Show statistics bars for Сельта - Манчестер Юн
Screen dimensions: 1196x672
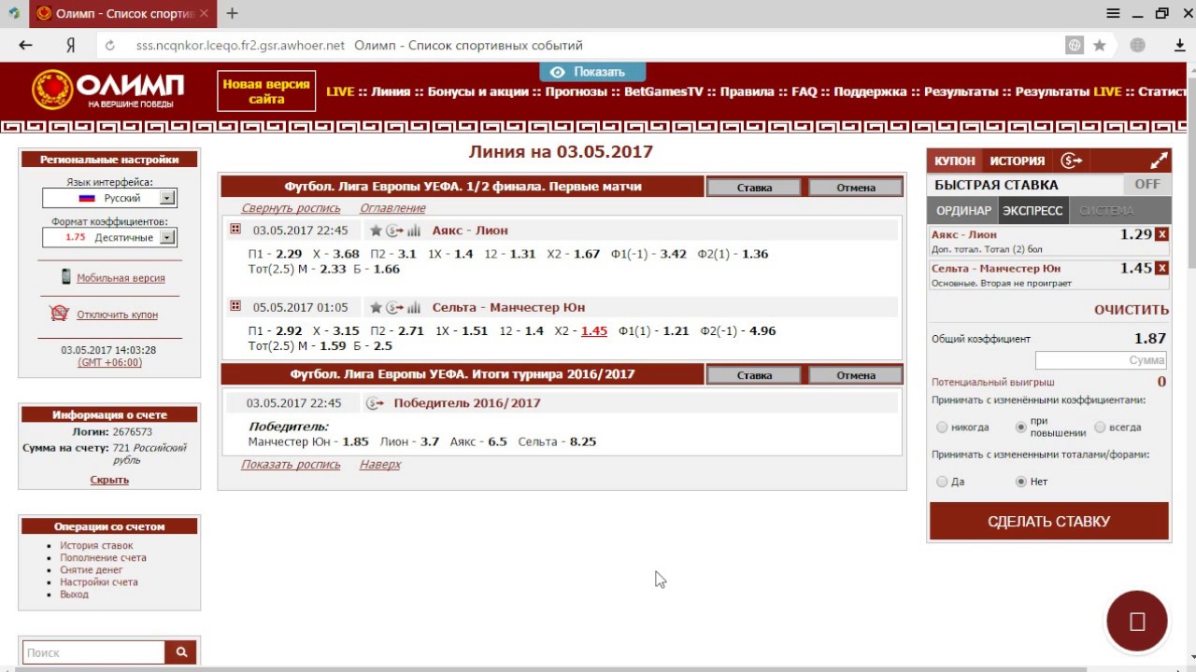414,307
